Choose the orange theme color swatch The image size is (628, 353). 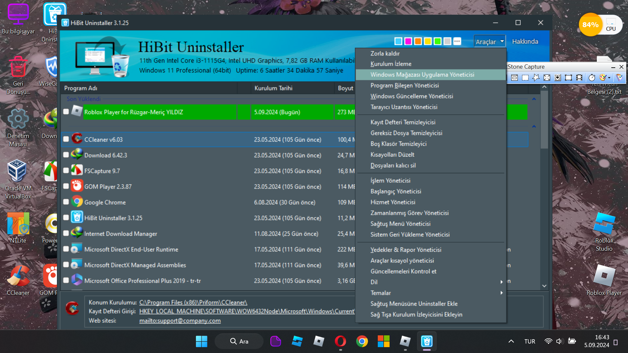click(418, 41)
